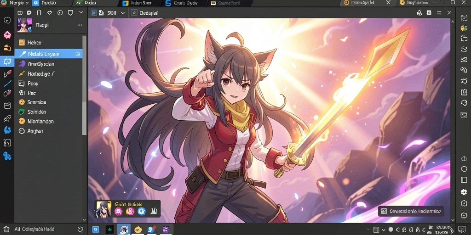
Task: Click the pink skill icon in character overlay
Action: [118, 212]
